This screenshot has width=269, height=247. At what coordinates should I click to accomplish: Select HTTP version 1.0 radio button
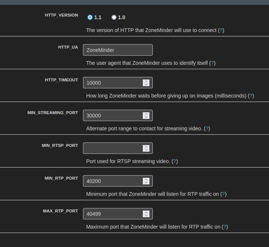click(114, 17)
